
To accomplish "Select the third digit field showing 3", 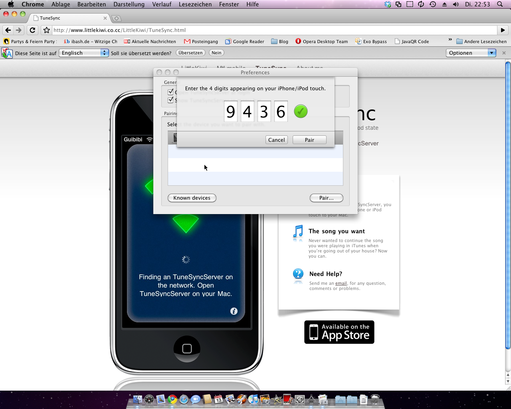I will coord(264,111).
